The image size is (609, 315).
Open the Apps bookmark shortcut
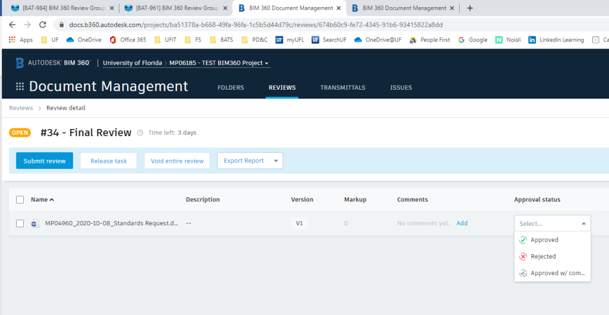(21, 40)
